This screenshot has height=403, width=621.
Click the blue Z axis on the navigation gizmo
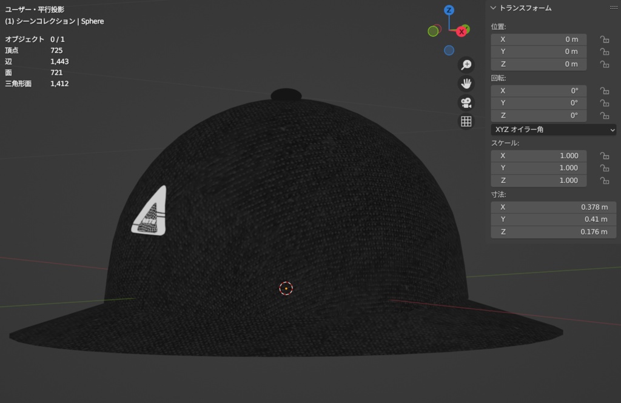point(449,9)
